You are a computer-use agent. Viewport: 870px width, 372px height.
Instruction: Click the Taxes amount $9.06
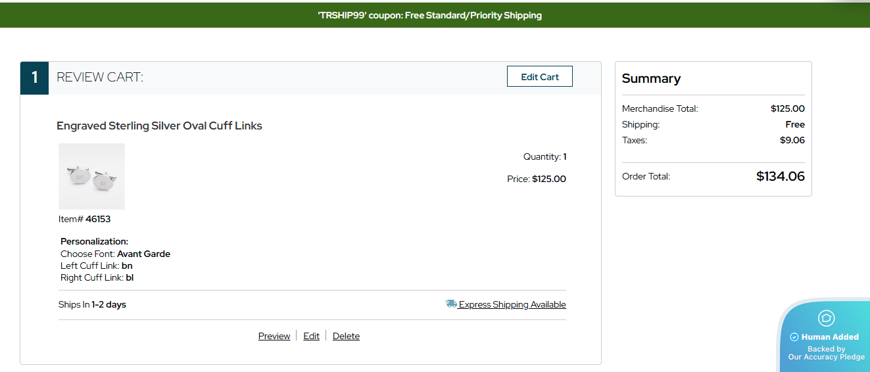click(x=792, y=140)
